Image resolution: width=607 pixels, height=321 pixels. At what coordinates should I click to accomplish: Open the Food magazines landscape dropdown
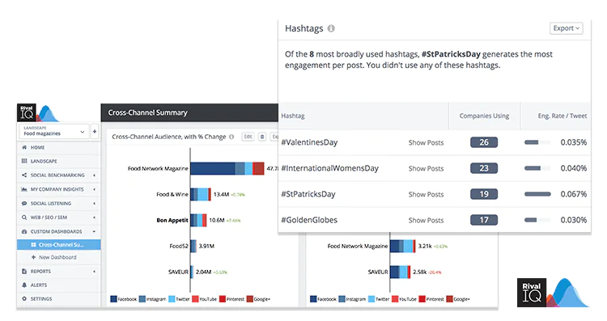[x=53, y=132]
